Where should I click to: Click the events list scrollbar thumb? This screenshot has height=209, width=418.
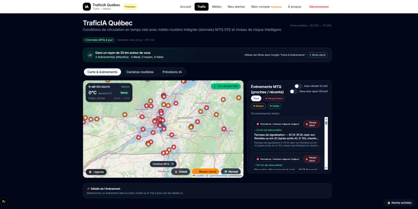[326, 123]
